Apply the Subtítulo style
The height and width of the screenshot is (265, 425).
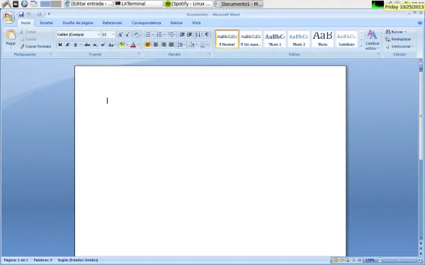pyautogui.click(x=346, y=39)
